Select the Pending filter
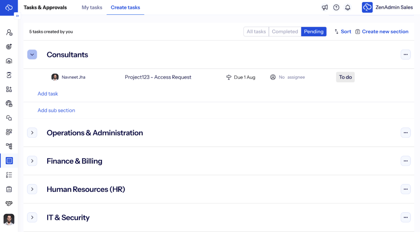 (314, 32)
